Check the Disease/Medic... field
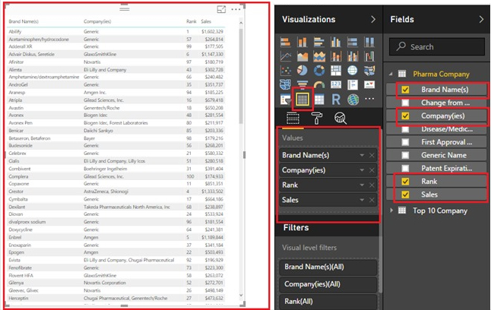The width and height of the screenshot is (491, 310). click(405, 129)
